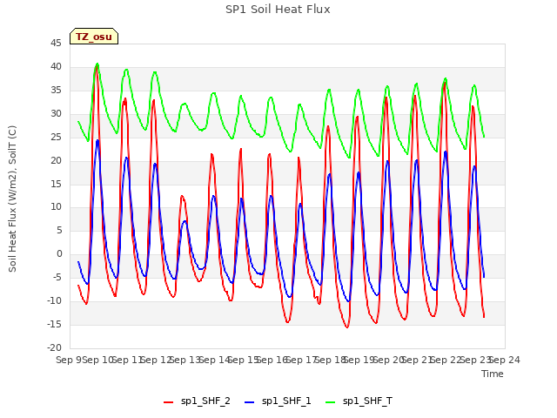This screenshot has width=557, height=418.
Task: Click the red sp1_SHF_2 legend swatch
Action: point(168,402)
